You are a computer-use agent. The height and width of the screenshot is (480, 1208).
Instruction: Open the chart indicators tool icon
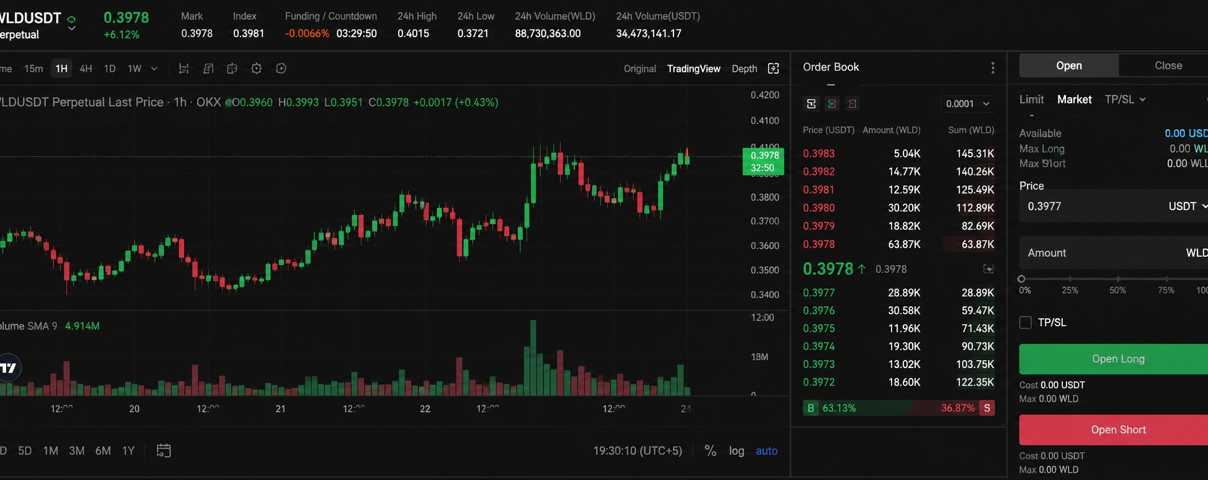click(184, 69)
